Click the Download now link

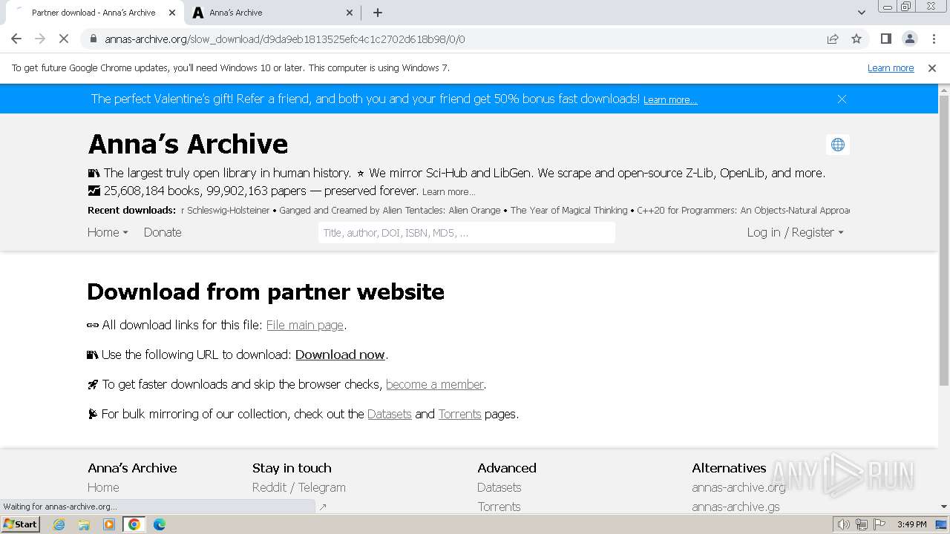coord(340,355)
